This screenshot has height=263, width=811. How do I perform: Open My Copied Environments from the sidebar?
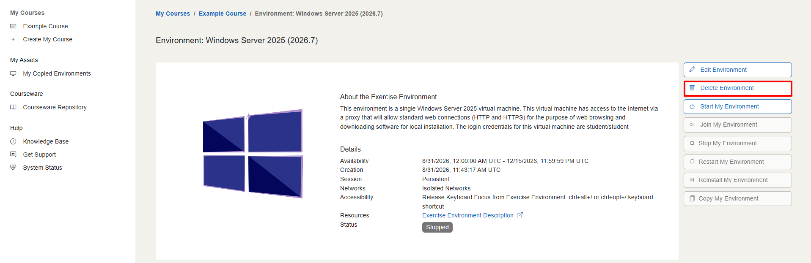pos(57,73)
